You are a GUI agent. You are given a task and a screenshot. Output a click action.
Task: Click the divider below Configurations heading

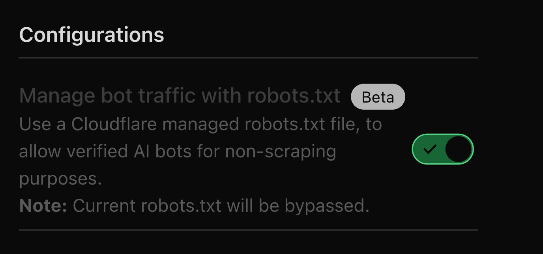tap(248, 58)
